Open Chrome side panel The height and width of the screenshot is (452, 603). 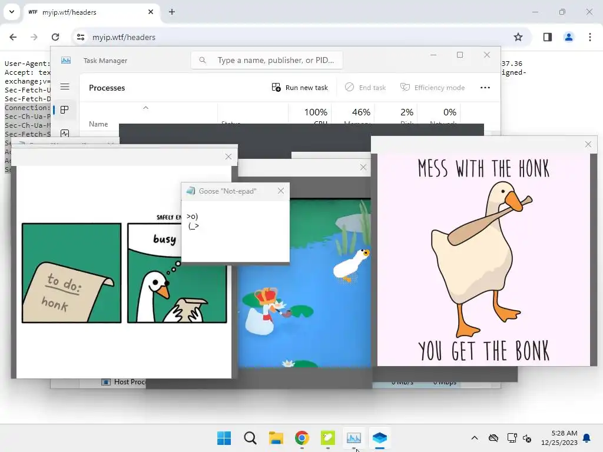(548, 37)
